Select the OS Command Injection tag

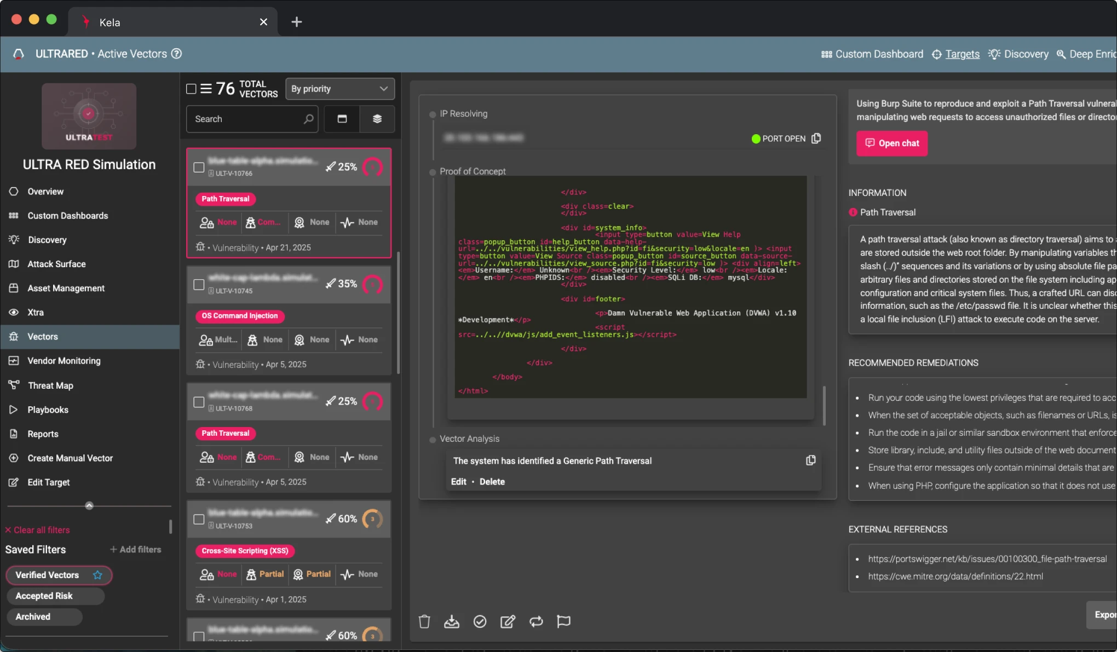click(240, 316)
